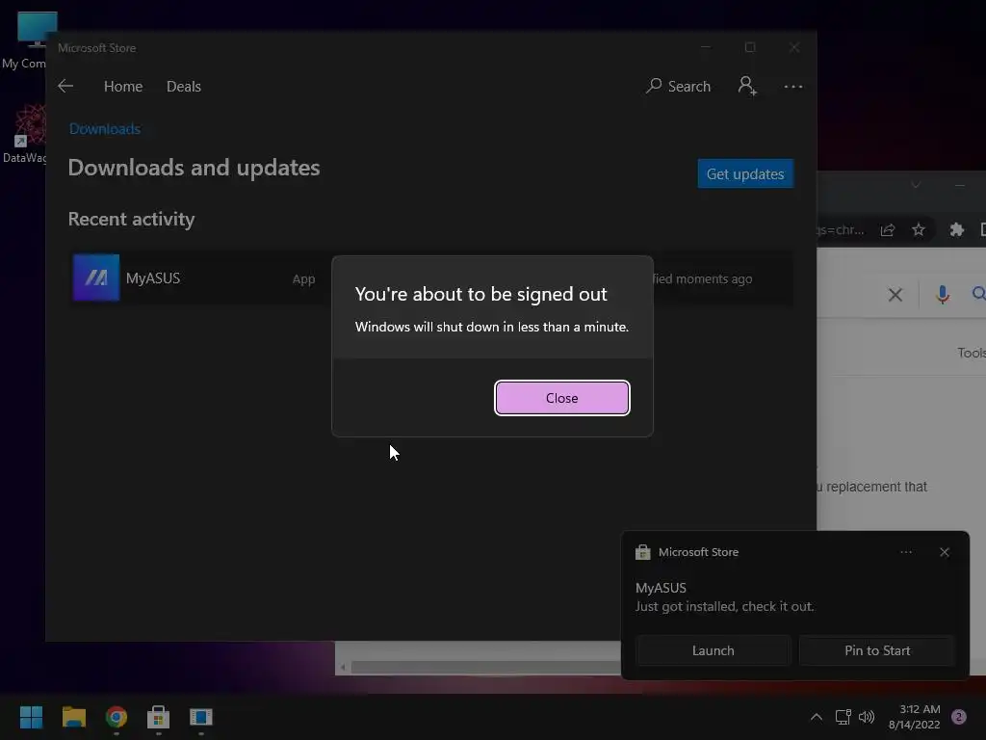Click the network display icon in tray
The image size is (986, 740).
[843, 717]
